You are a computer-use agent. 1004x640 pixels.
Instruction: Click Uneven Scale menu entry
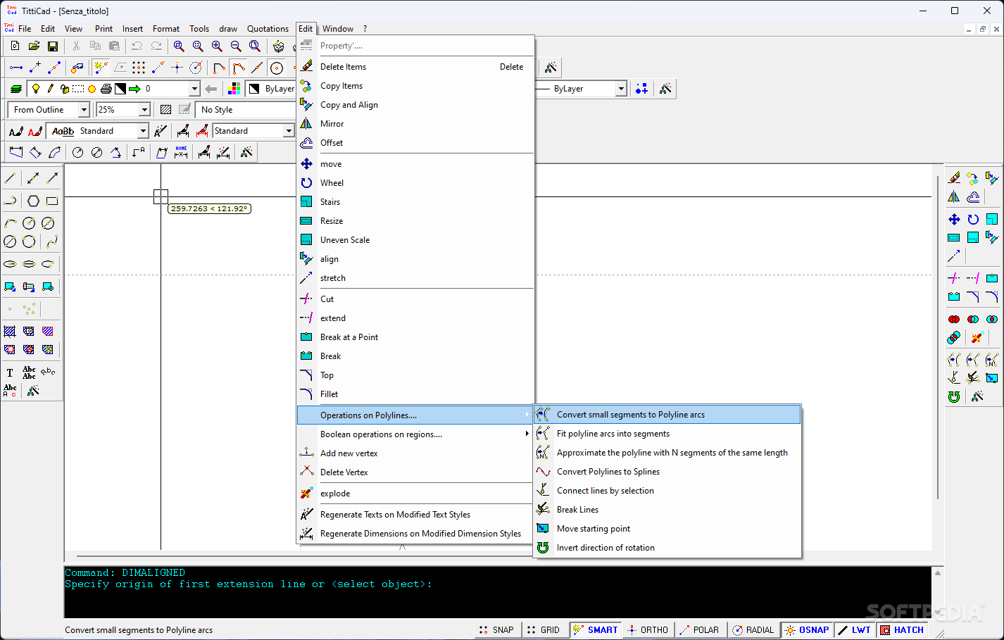[x=415, y=240]
